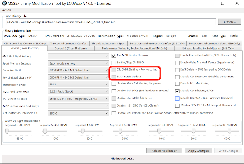This screenshot has height=164, width=244.
Task: Expand Sport Memory Settings dropdown
Action: [x=79, y=63]
